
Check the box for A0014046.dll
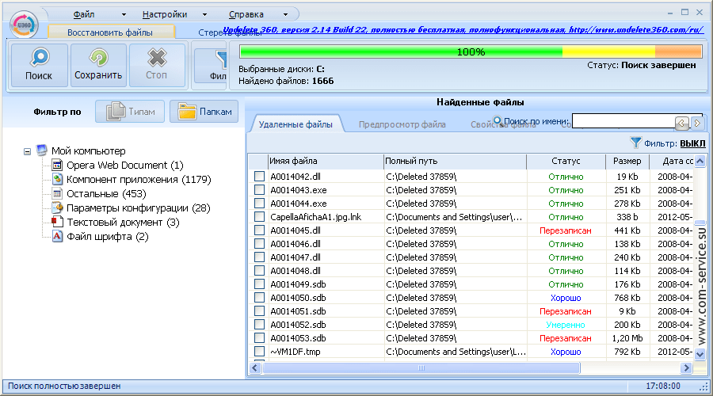(x=259, y=244)
